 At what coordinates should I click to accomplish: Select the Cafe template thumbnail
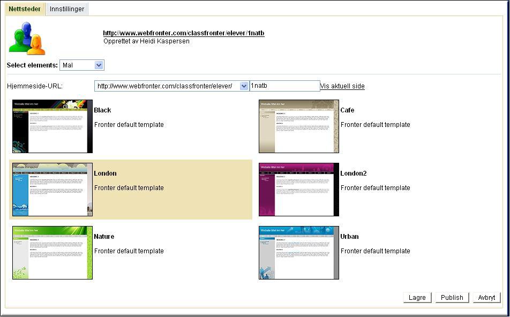[x=299, y=126]
